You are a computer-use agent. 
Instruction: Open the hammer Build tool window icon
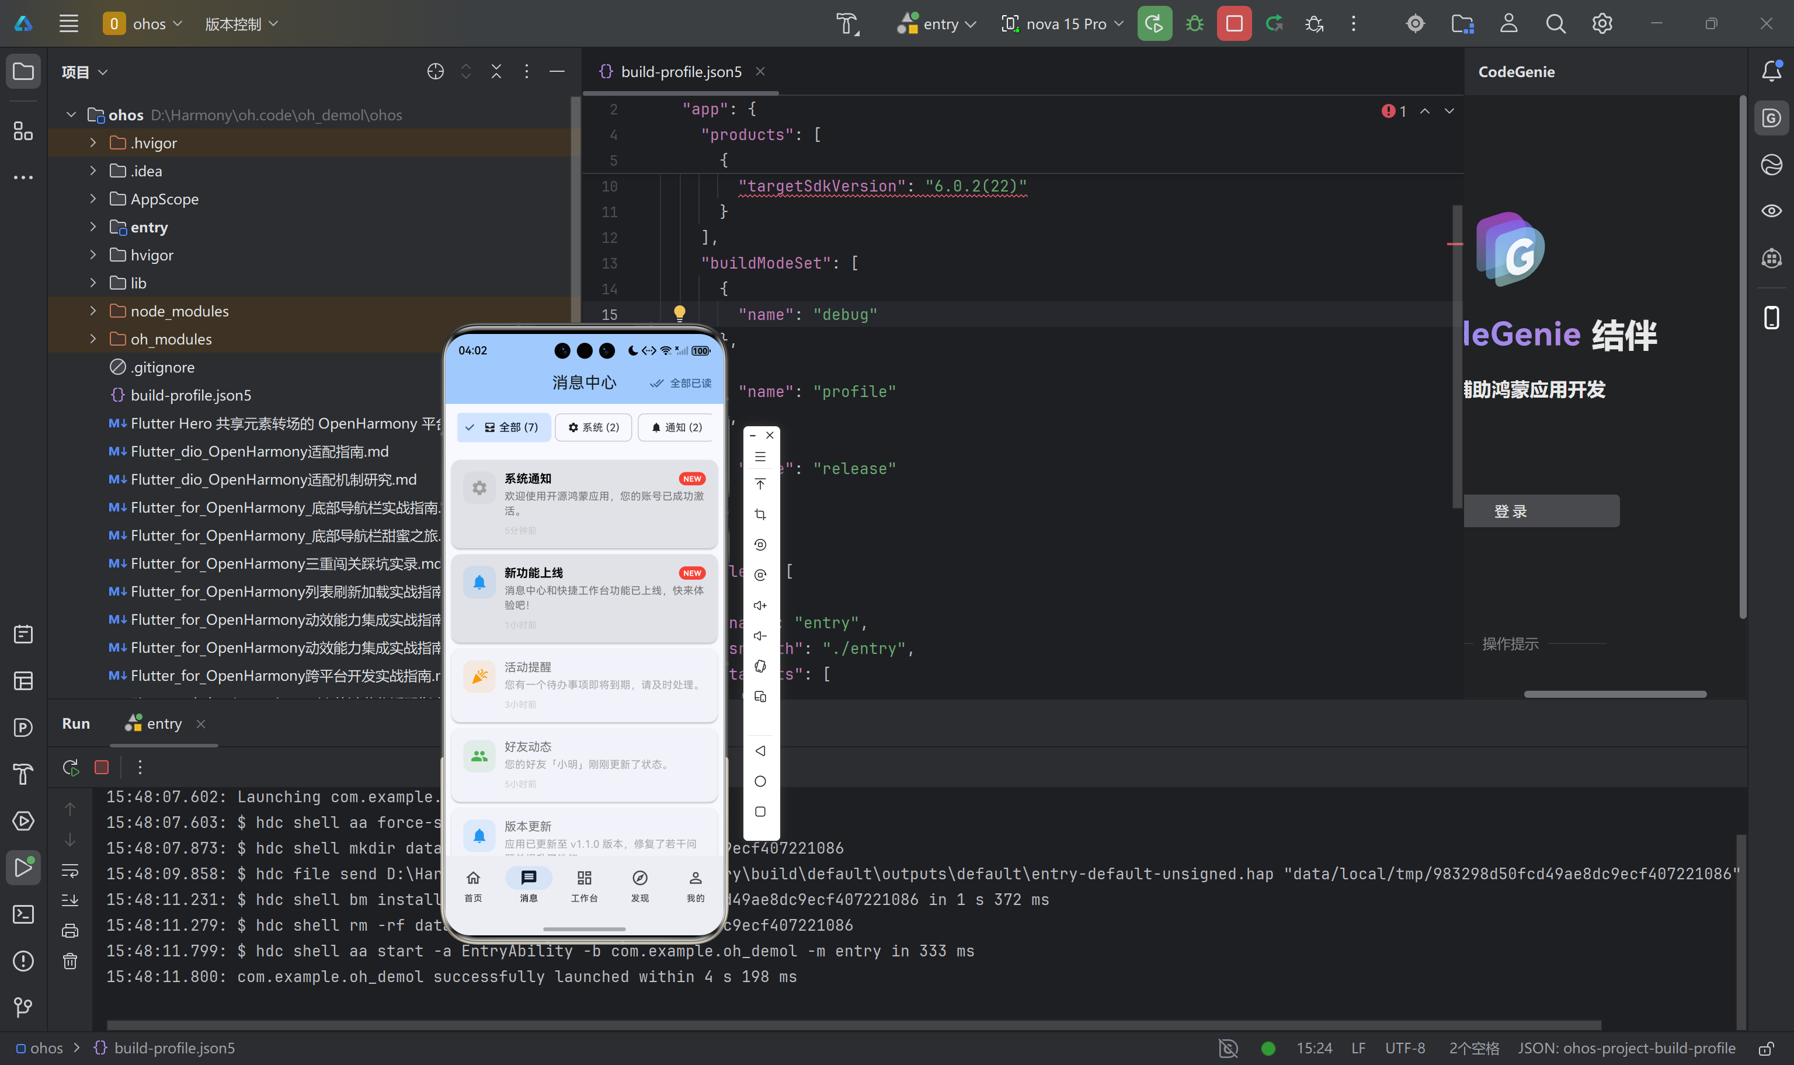[23, 774]
